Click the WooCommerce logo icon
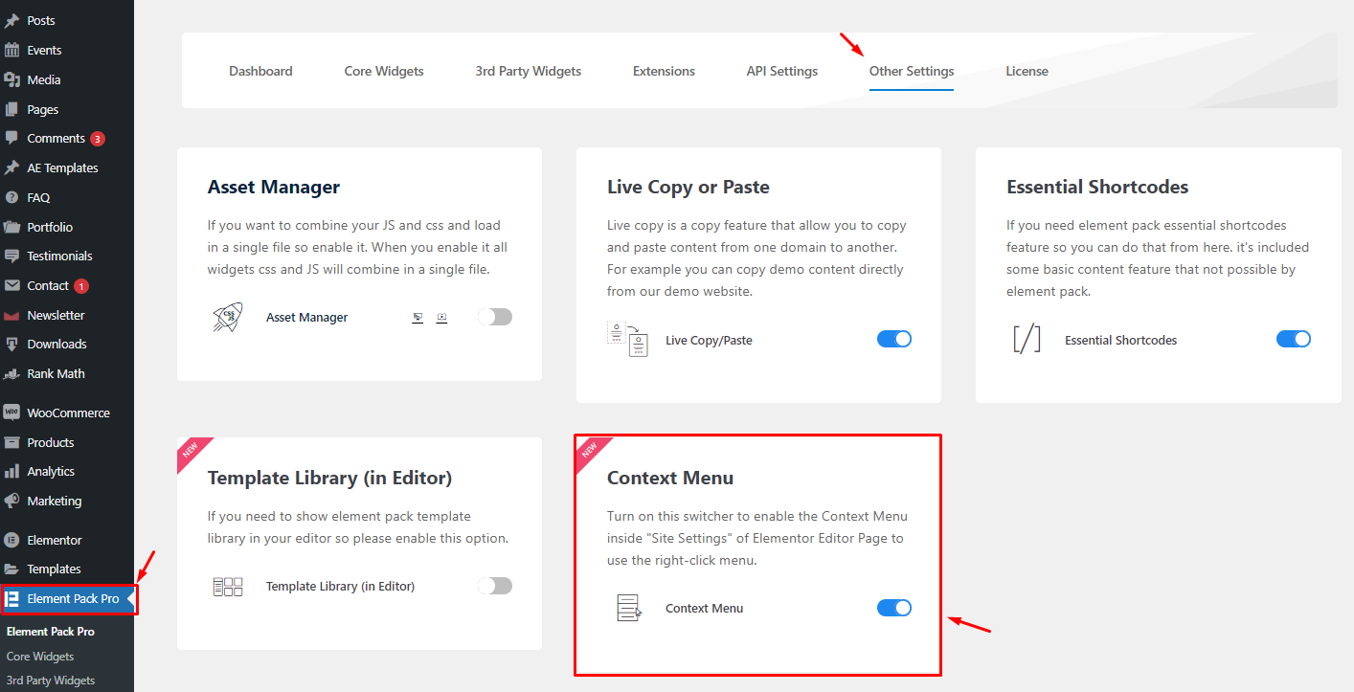 pos(11,413)
